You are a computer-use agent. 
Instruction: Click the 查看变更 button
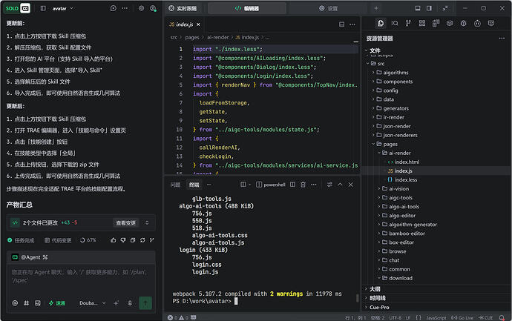click(126, 223)
